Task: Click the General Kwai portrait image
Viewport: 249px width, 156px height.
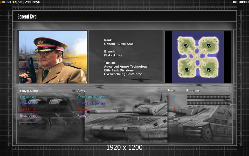Action: click(53, 57)
